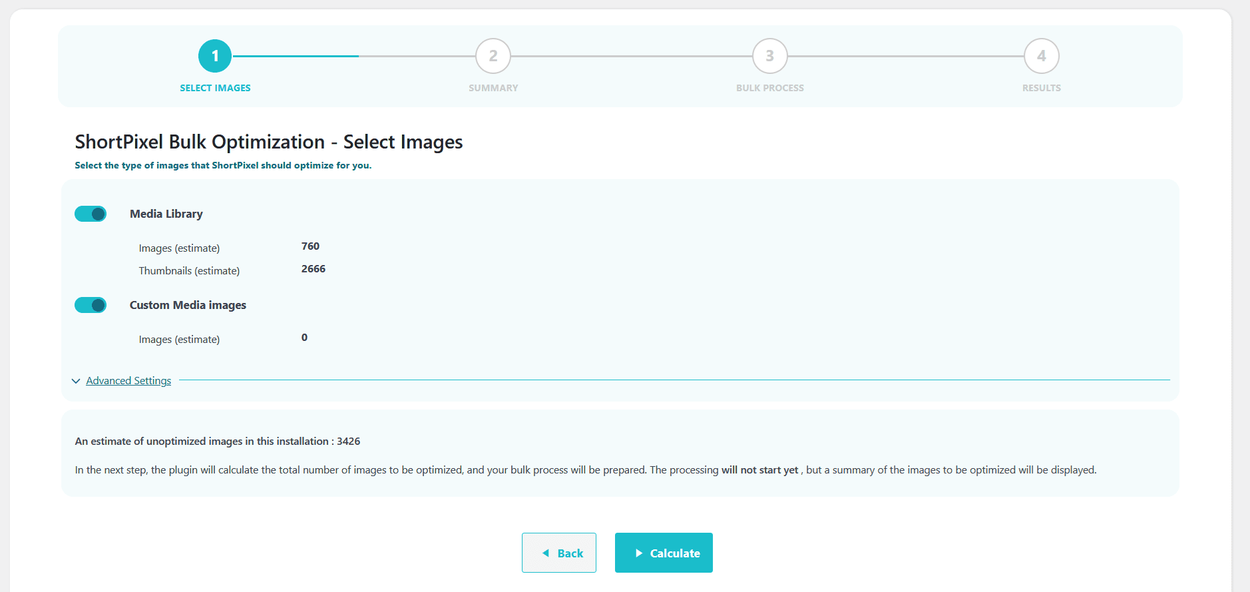Click the subtitle about selecting image types

pyautogui.click(x=223, y=166)
